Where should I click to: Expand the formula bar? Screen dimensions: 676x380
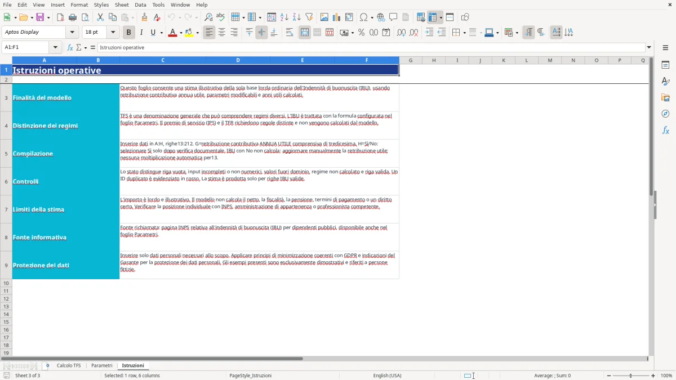[x=649, y=47]
